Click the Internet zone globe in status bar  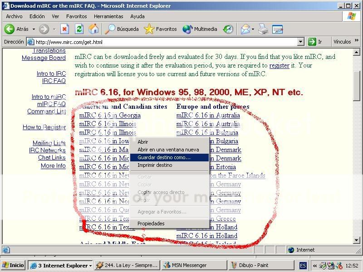(x=291, y=250)
